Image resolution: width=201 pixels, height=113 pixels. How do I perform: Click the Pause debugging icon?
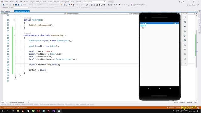coord(69,5)
